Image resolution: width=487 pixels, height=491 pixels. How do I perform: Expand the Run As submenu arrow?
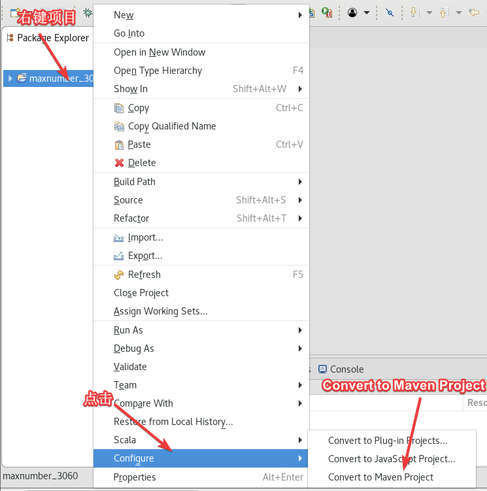pos(300,330)
